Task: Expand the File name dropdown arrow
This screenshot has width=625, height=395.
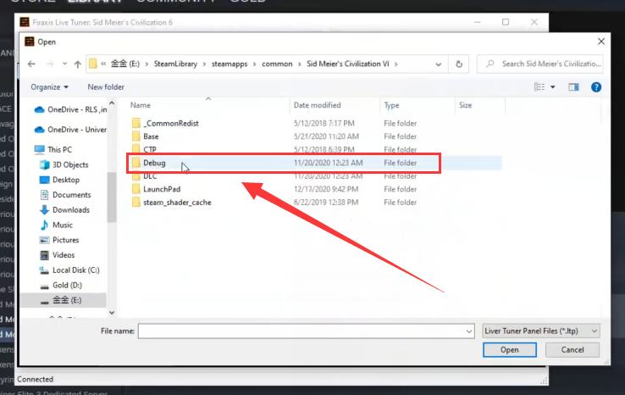Action: pyautogui.click(x=469, y=331)
